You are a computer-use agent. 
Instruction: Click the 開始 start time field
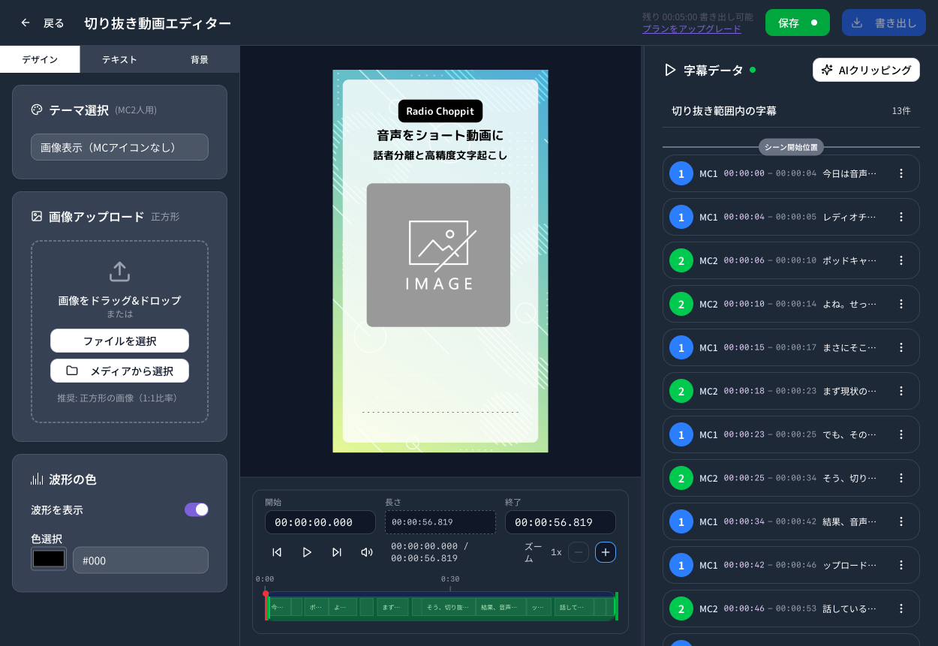click(320, 522)
